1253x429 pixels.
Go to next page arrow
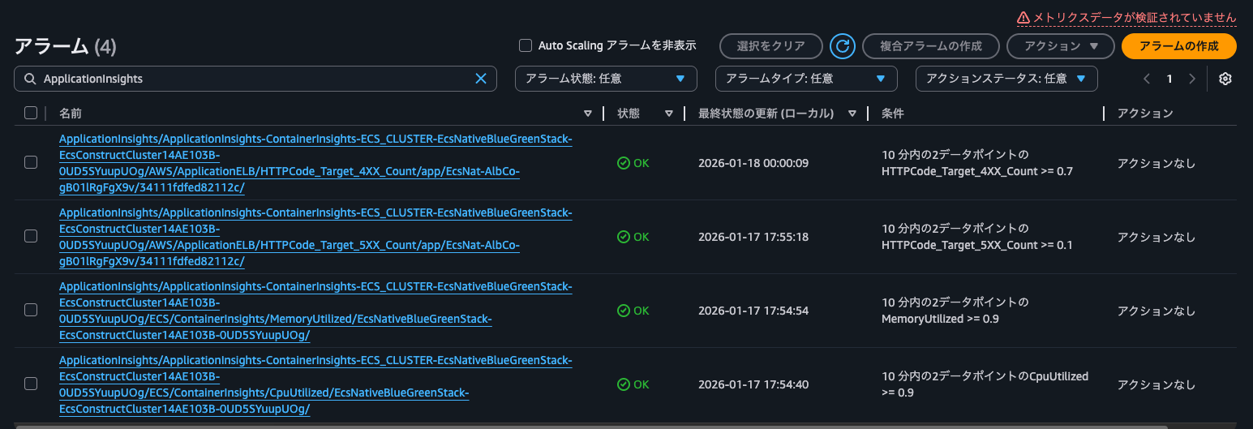coord(1191,79)
